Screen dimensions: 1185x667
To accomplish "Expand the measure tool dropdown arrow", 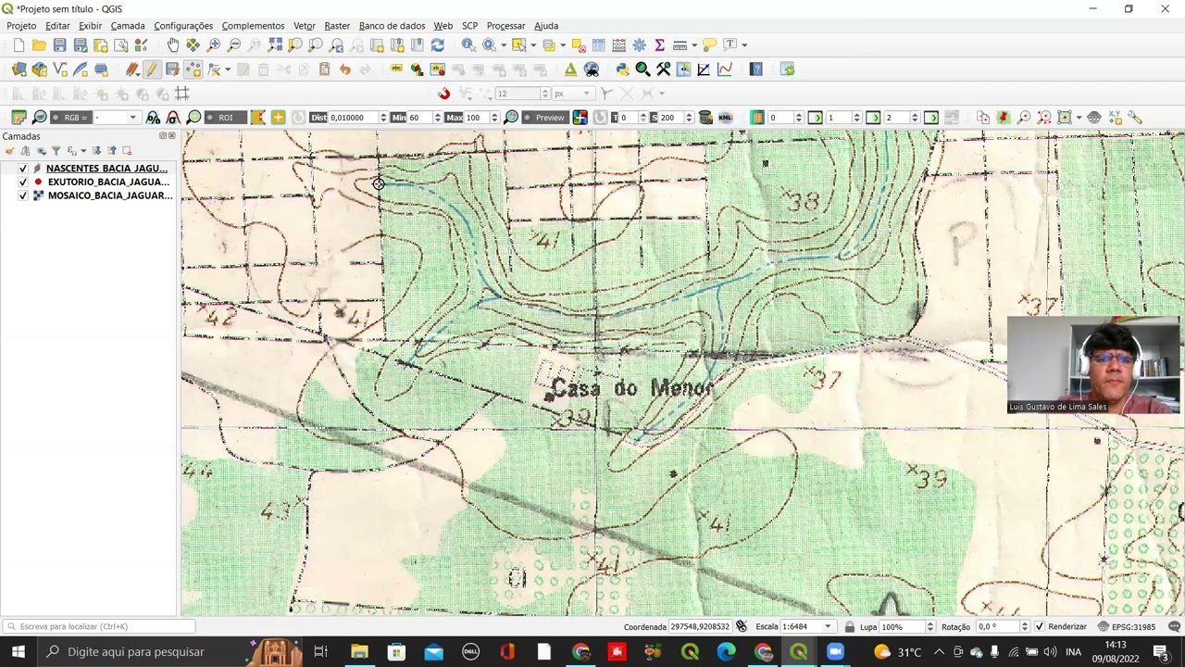I will (x=692, y=44).
